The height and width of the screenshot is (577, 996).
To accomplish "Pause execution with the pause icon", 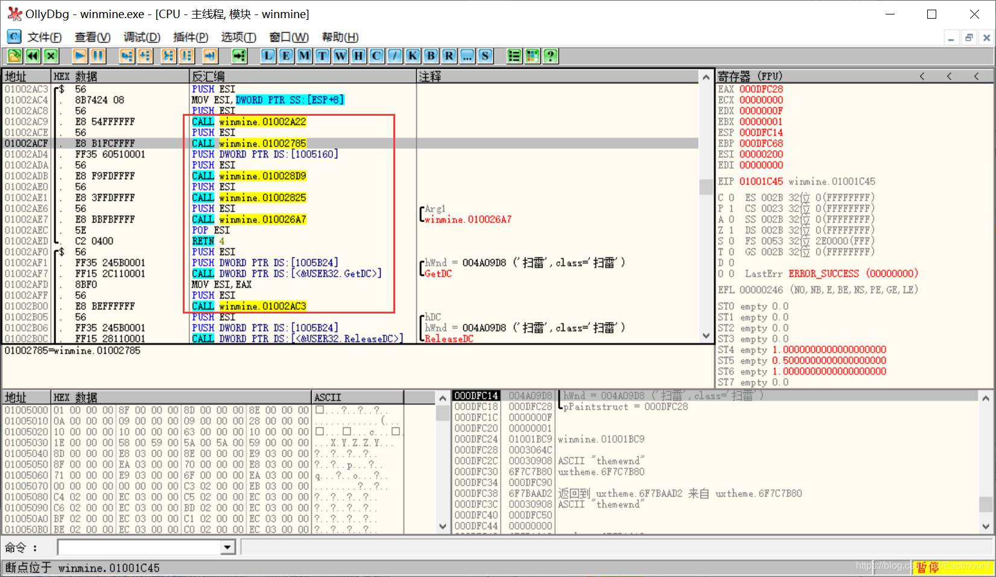I will [98, 56].
